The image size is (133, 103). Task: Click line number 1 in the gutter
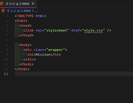(7, 16)
